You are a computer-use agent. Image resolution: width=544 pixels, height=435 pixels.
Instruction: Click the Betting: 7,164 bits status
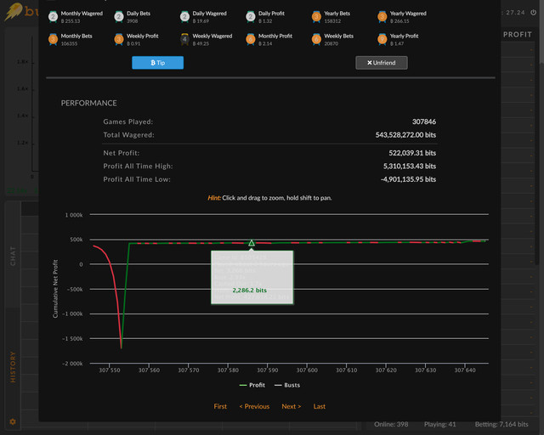coord(501,424)
